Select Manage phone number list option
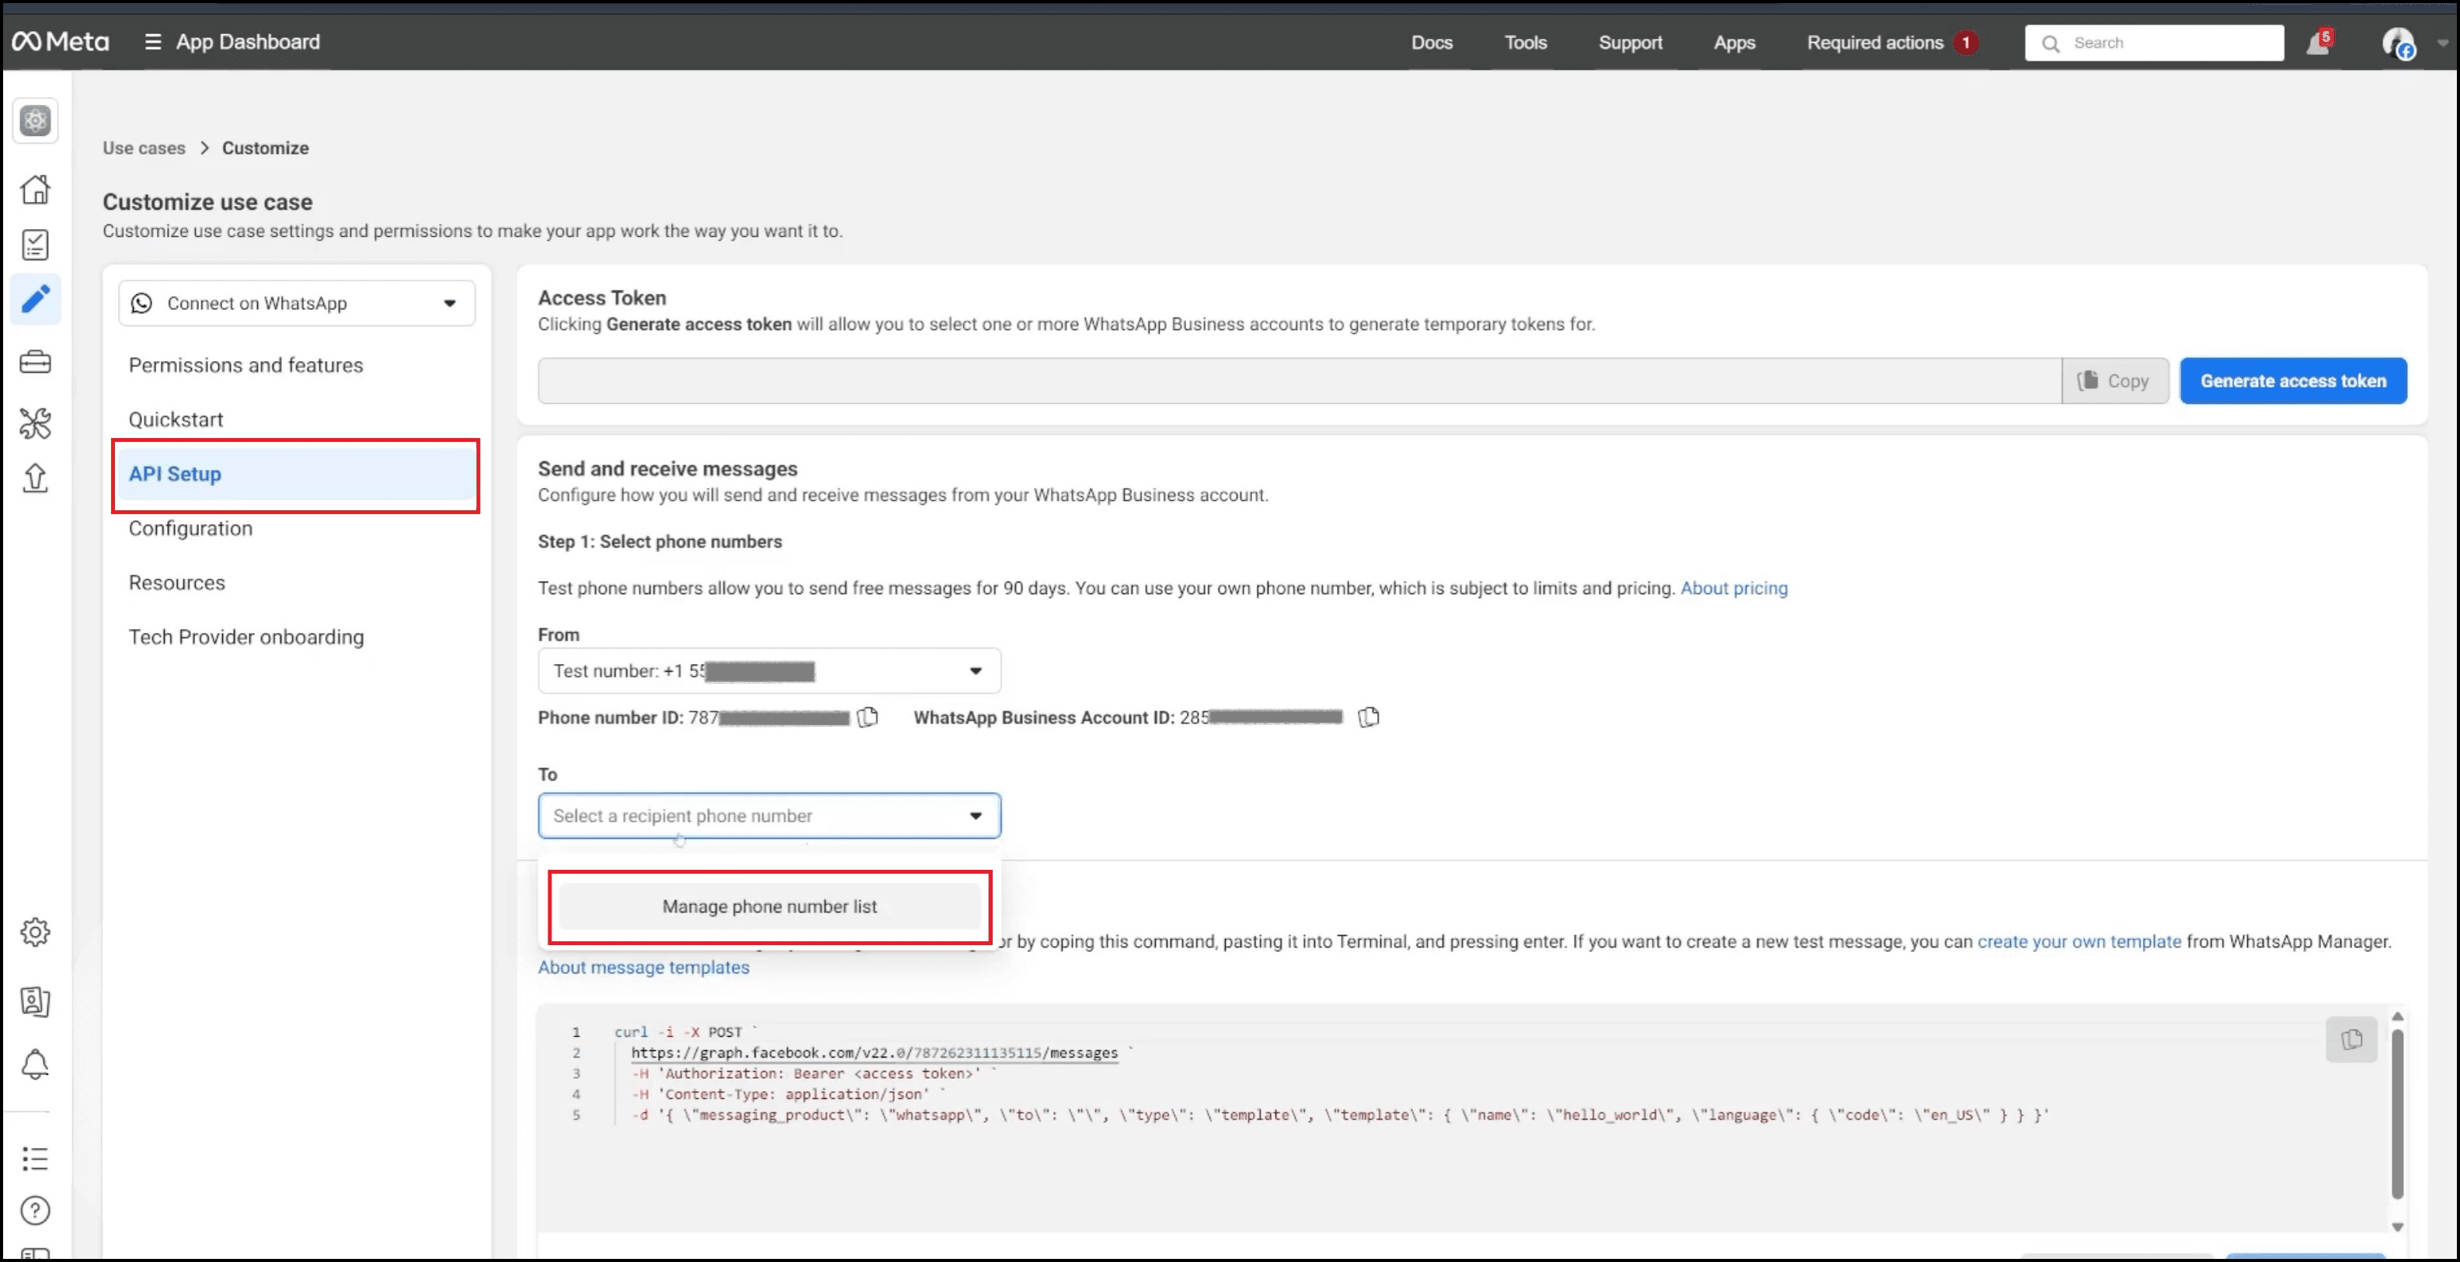Screen dimensions: 2460x1262 (769, 907)
